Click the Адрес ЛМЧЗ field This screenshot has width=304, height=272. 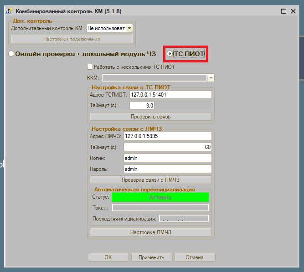(x=168, y=136)
